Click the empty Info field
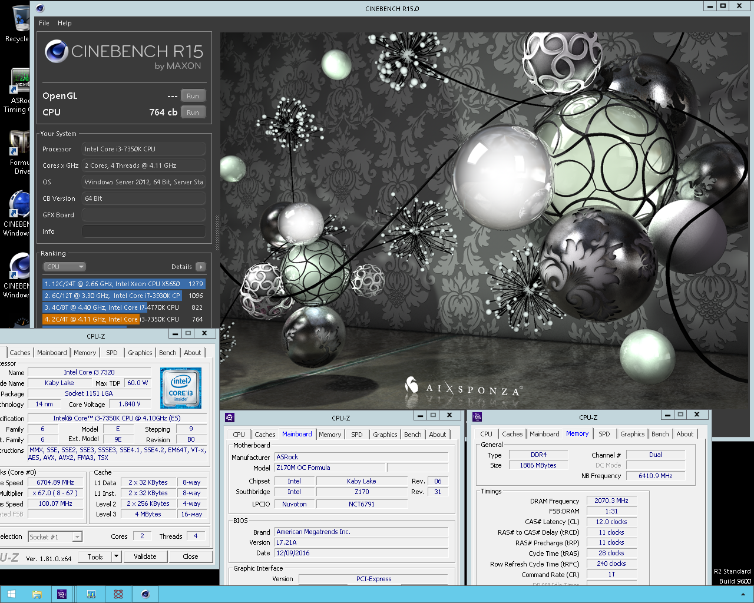Screen dimensions: 754x603 coord(144,231)
